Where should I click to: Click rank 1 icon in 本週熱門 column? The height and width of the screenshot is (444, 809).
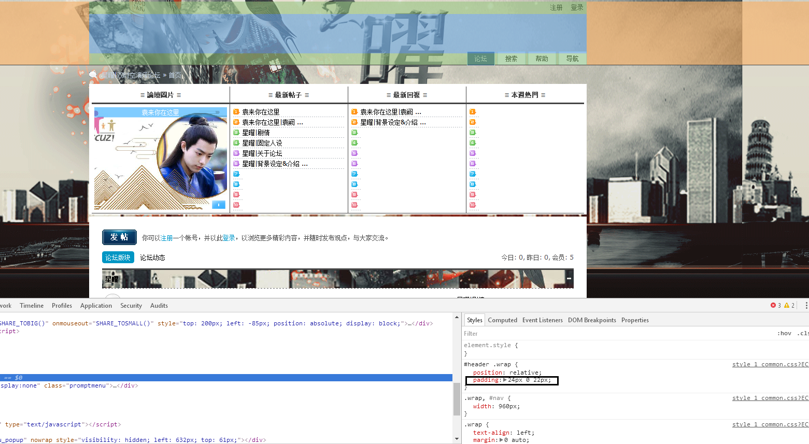473,112
